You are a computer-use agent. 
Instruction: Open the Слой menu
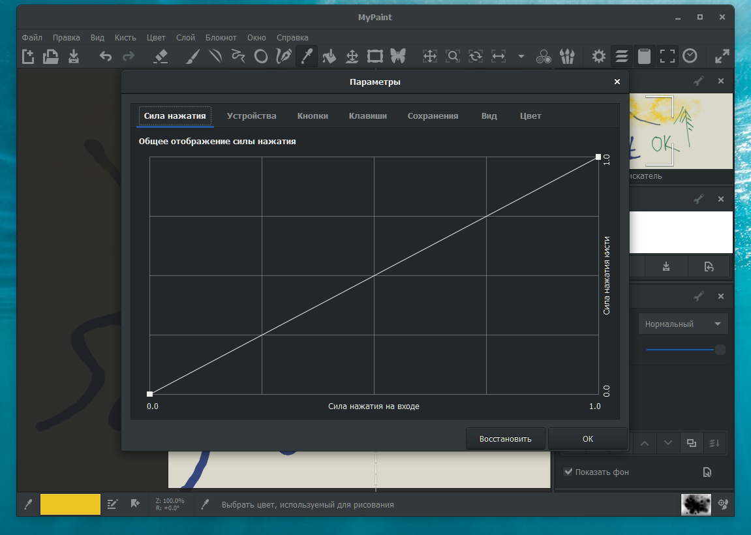pyautogui.click(x=185, y=37)
